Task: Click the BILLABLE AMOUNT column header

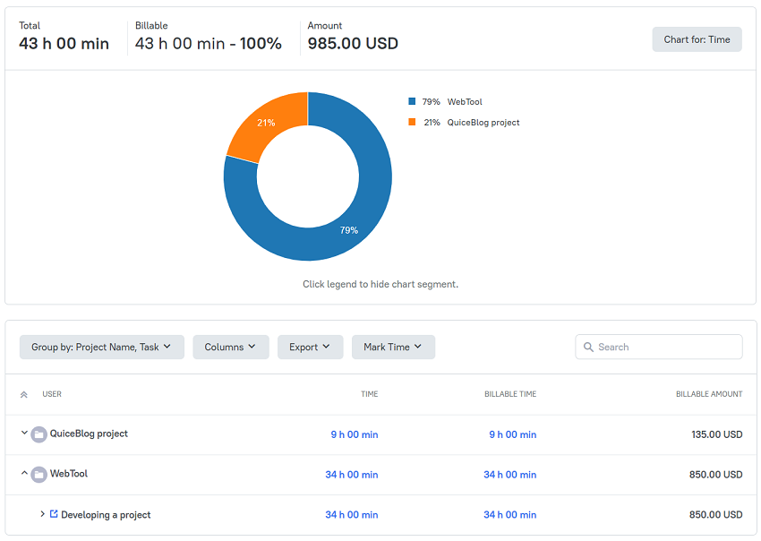Action: 709,394
